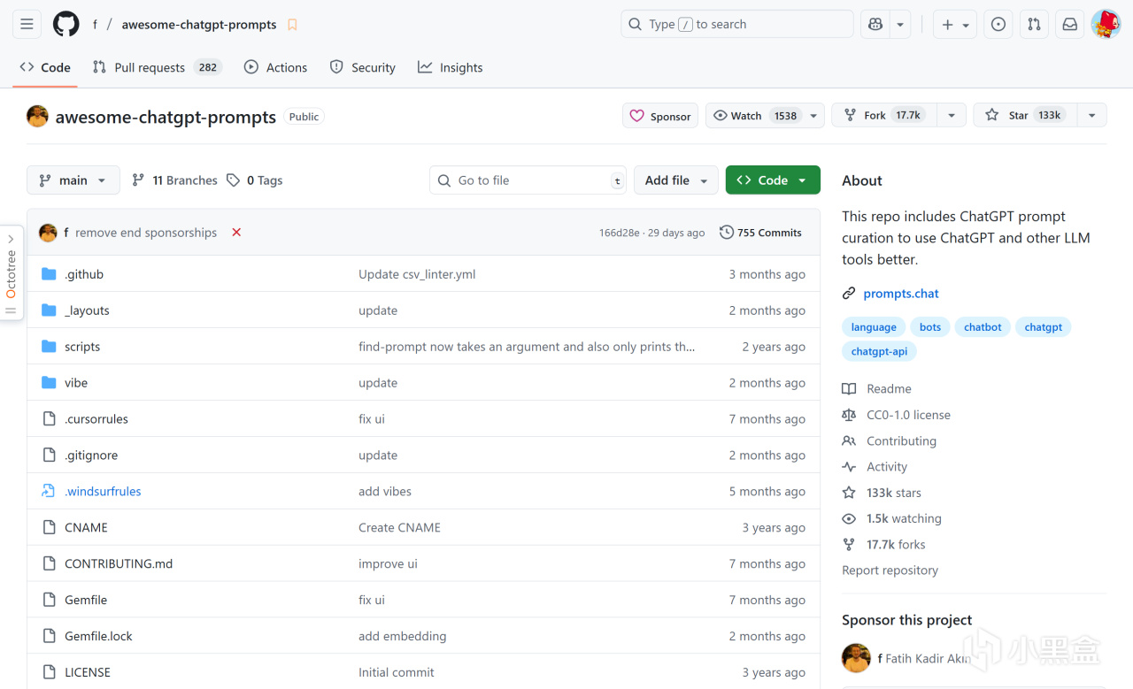Click the Watch button

(755, 116)
